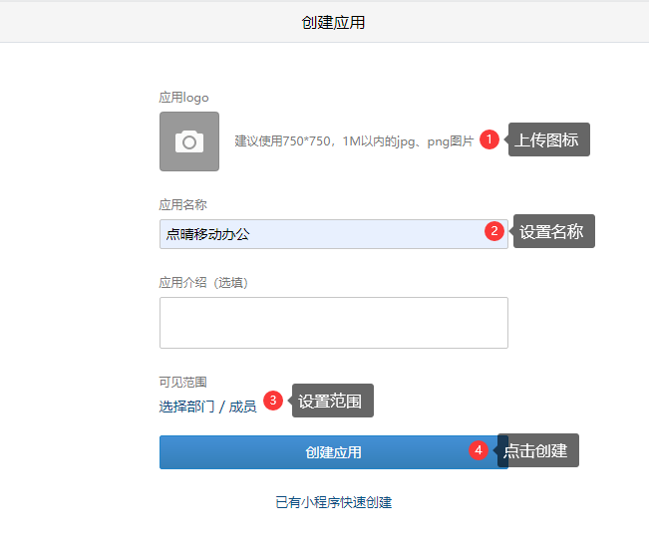Click the 建议使用750*750 image hint text

[354, 141]
